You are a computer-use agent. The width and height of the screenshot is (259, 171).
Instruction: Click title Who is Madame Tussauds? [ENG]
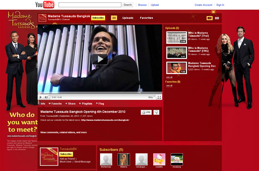[198, 49]
